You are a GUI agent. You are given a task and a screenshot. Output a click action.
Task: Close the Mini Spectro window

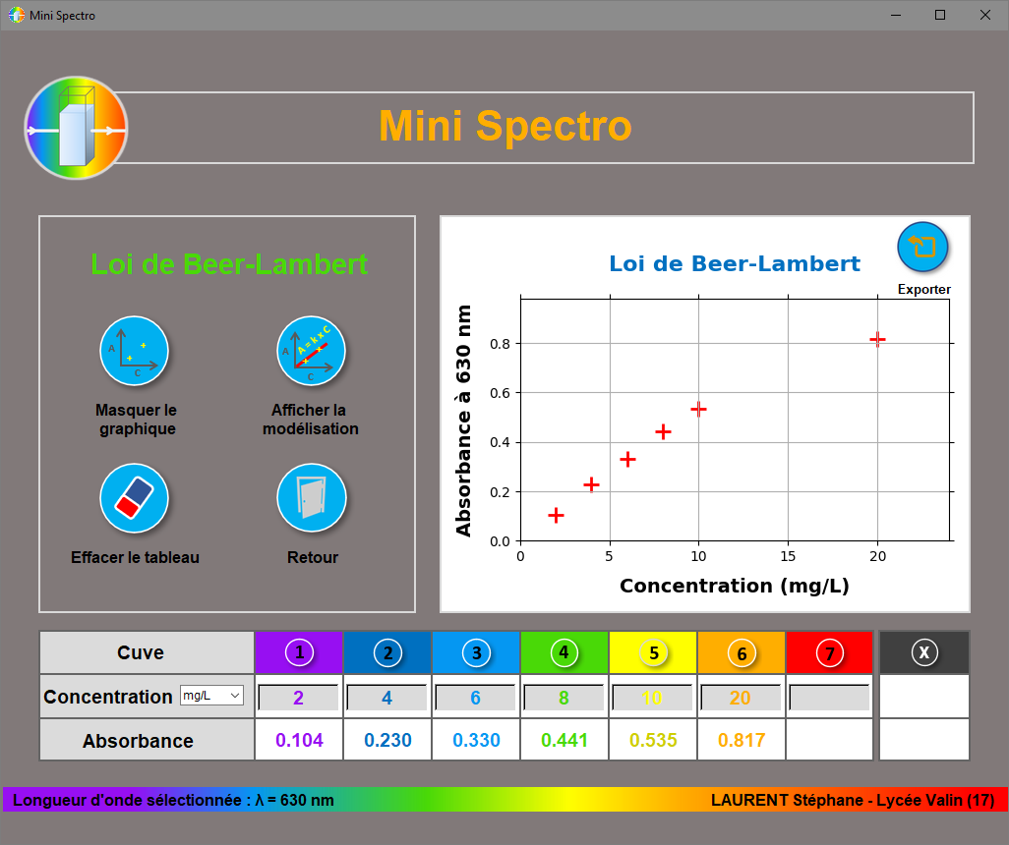point(985,15)
